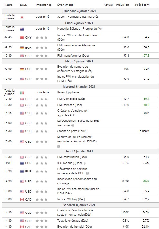This screenshot has width=159, height=229.
Task: Open Inscriptions hebdomadaires au chômage event
Action: point(77,181)
